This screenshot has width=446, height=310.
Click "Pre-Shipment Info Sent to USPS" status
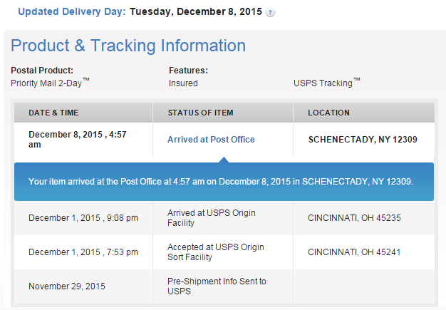217,286
